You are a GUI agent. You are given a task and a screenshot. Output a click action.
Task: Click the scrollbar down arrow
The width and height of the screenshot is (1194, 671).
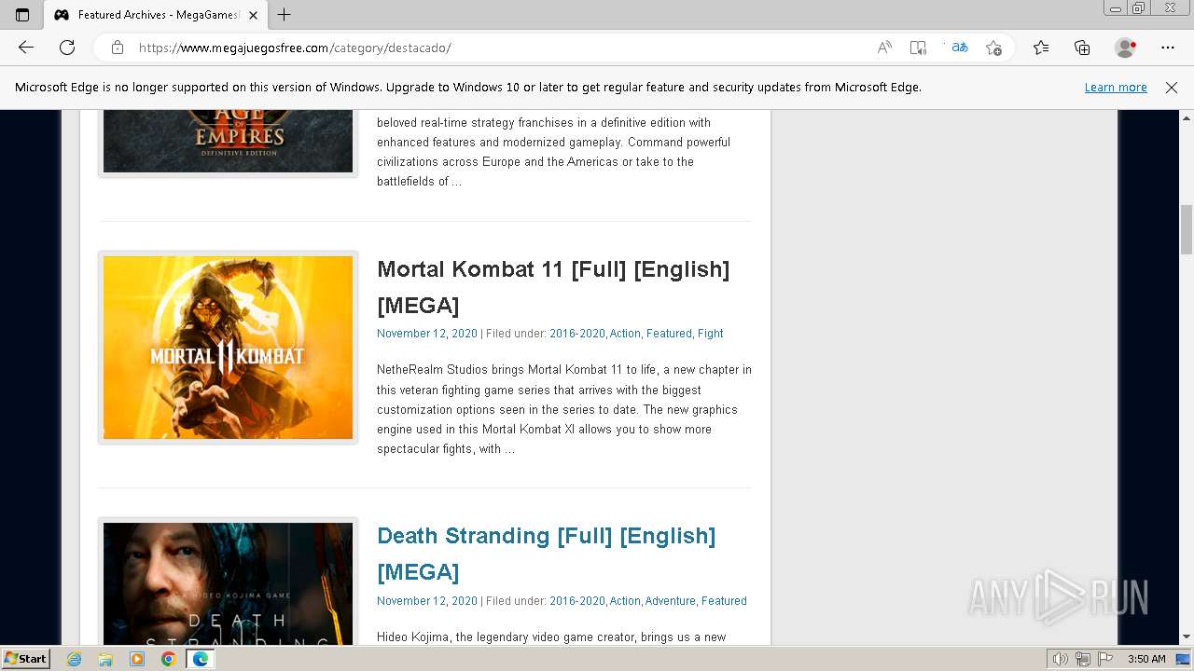(x=1187, y=637)
